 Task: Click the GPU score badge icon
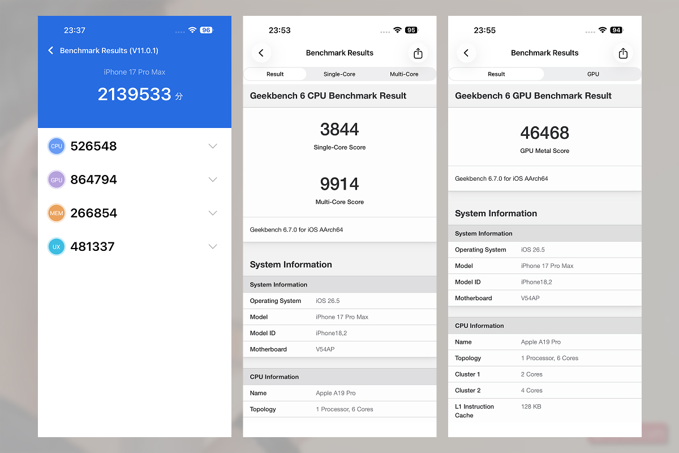(57, 180)
